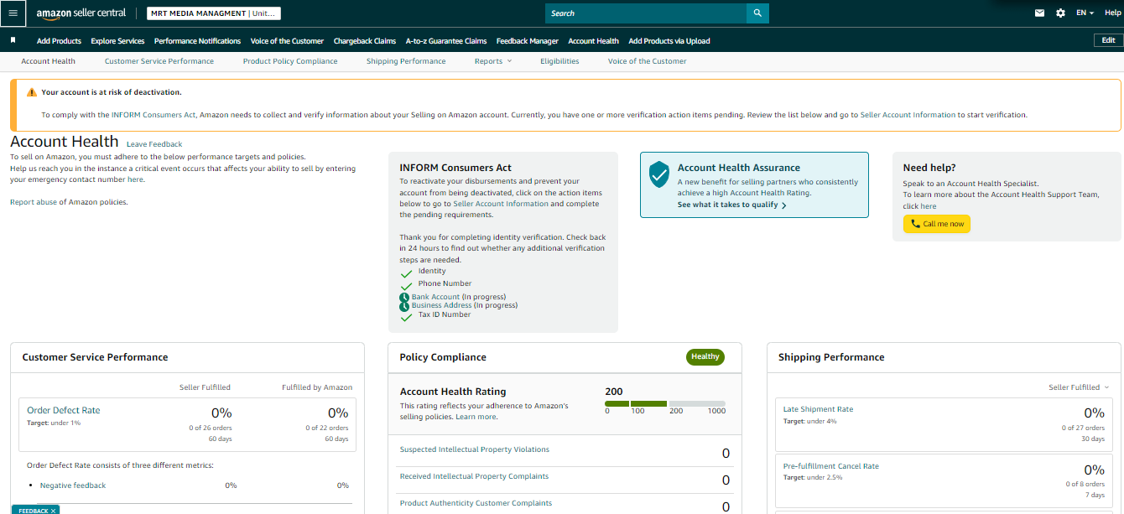The width and height of the screenshot is (1124, 514).
Task: Open the mail messages icon
Action: (1040, 13)
